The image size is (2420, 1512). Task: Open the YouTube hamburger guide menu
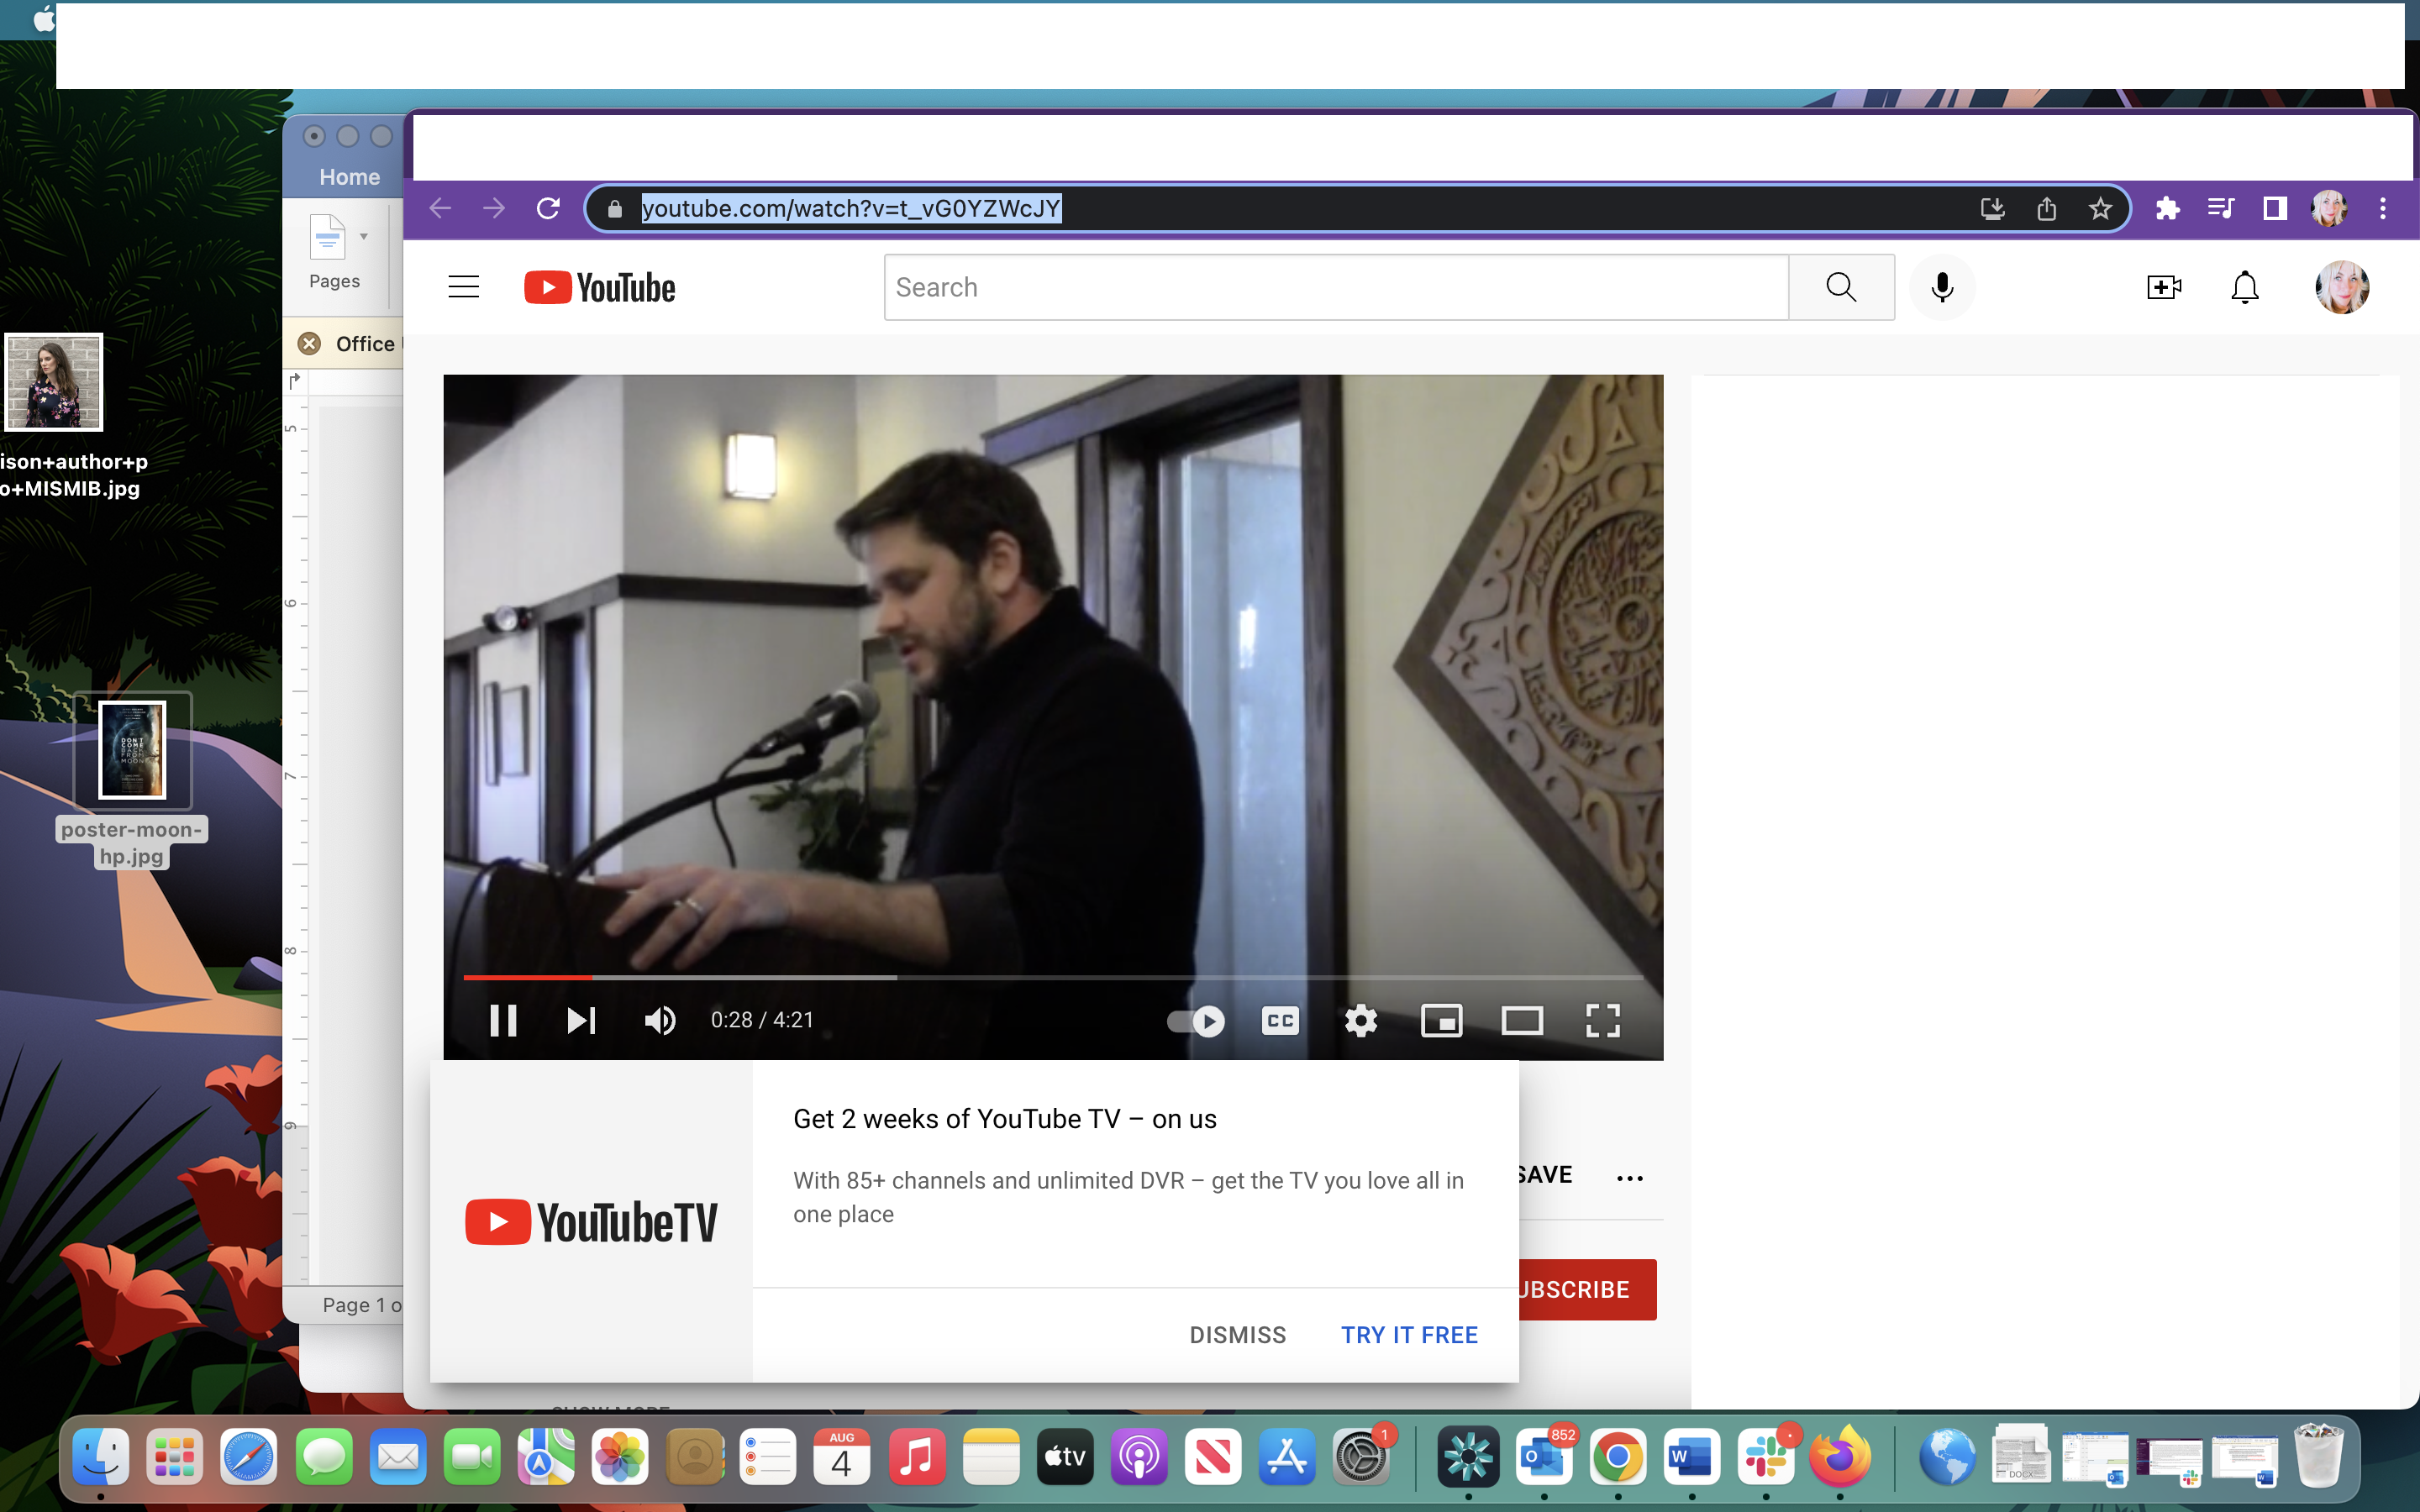click(463, 287)
